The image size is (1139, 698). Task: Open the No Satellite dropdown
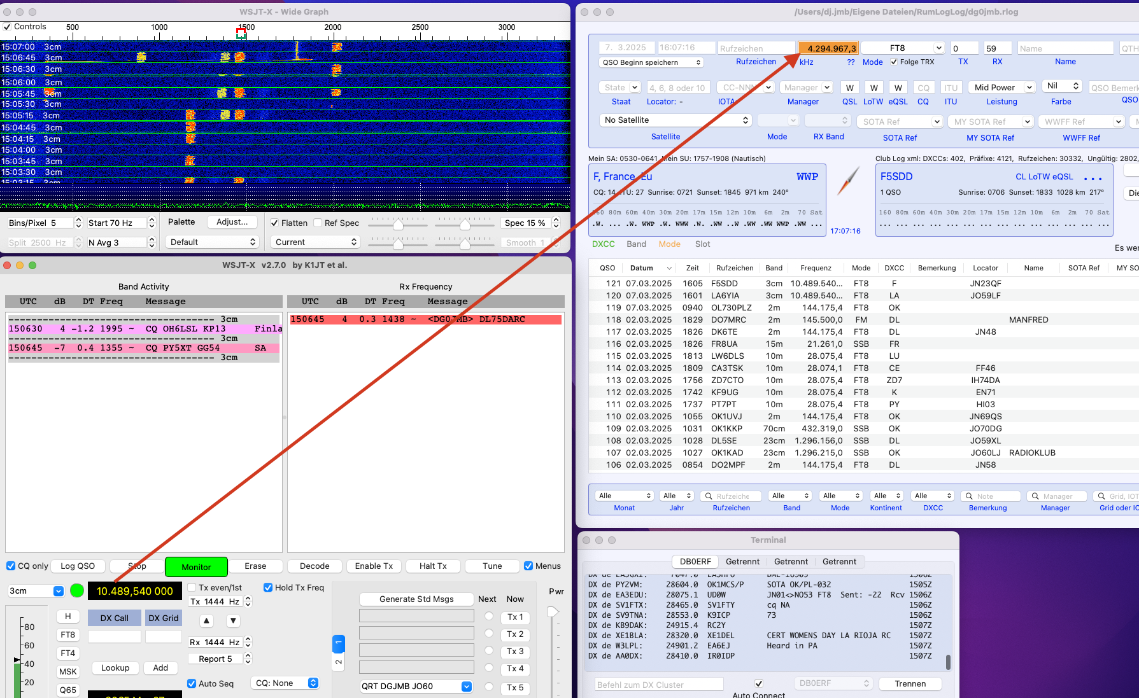tap(676, 120)
